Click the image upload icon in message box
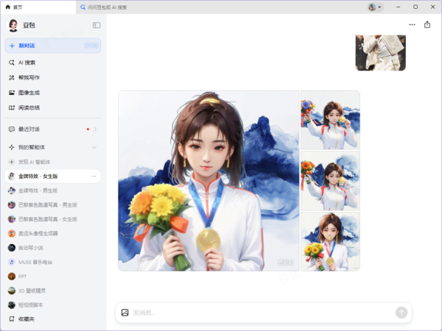442x331 pixels. (x=125, y=313)
